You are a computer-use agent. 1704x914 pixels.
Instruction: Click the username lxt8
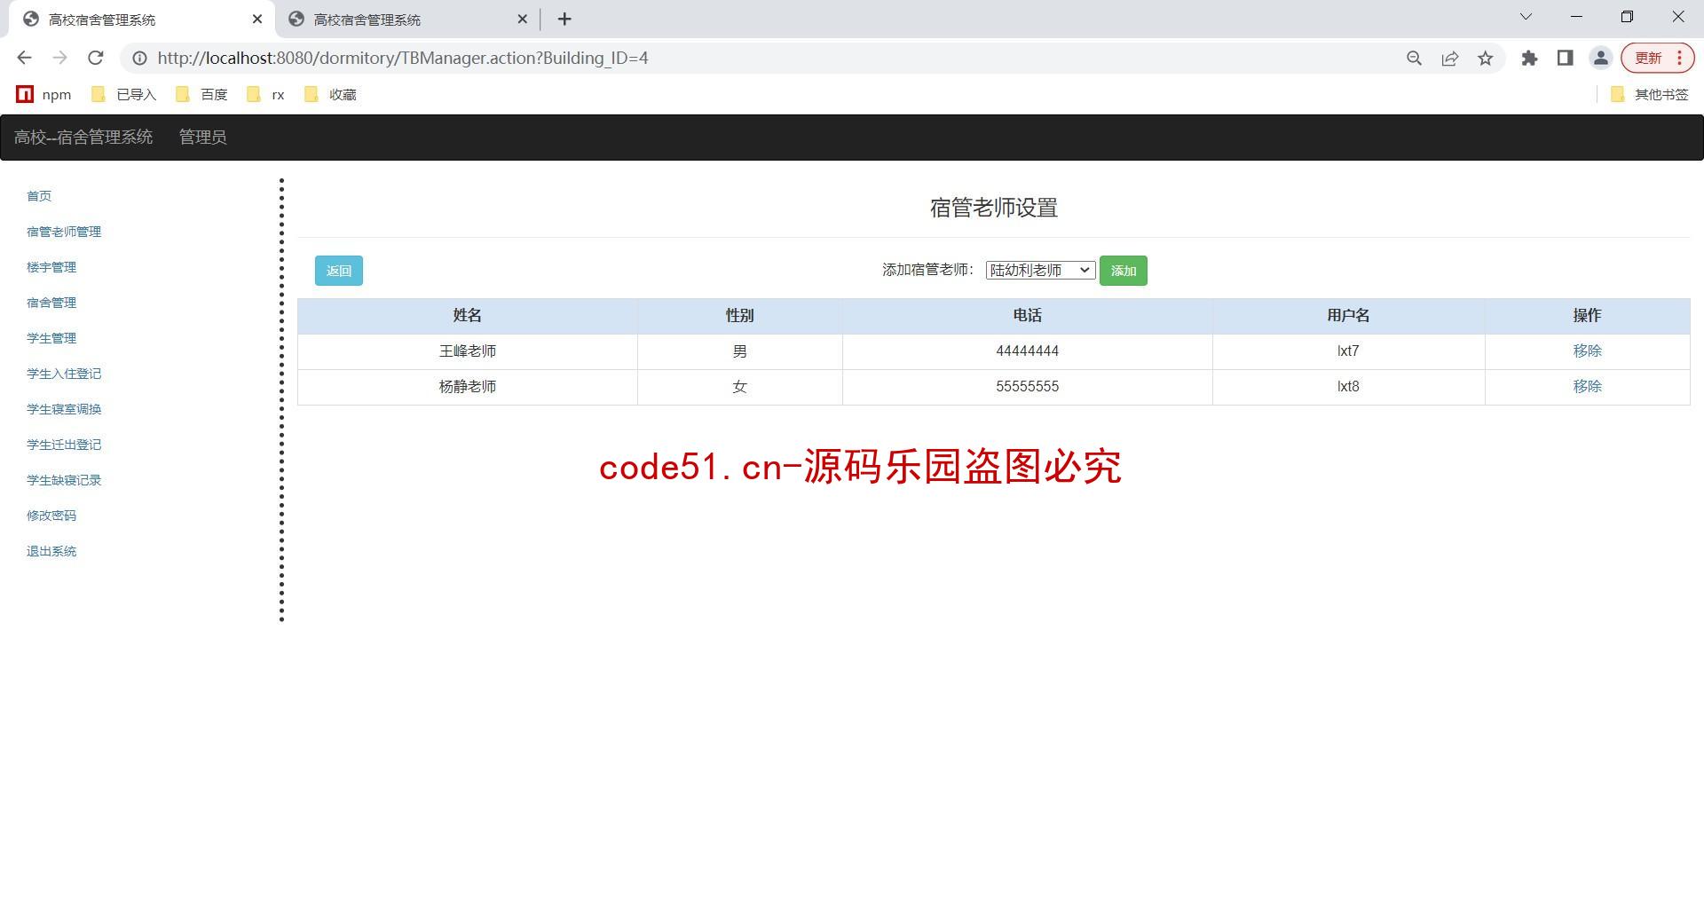[1348, 387]
